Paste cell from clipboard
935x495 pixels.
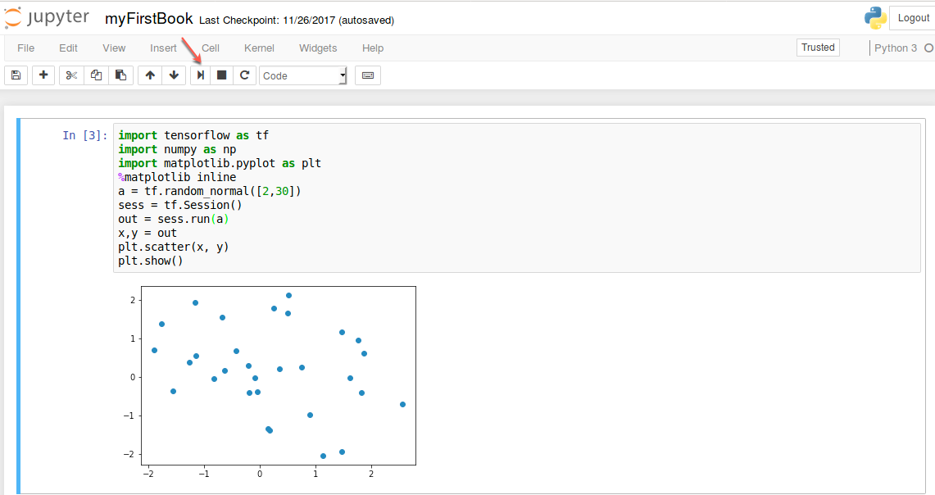pos(120,75)
